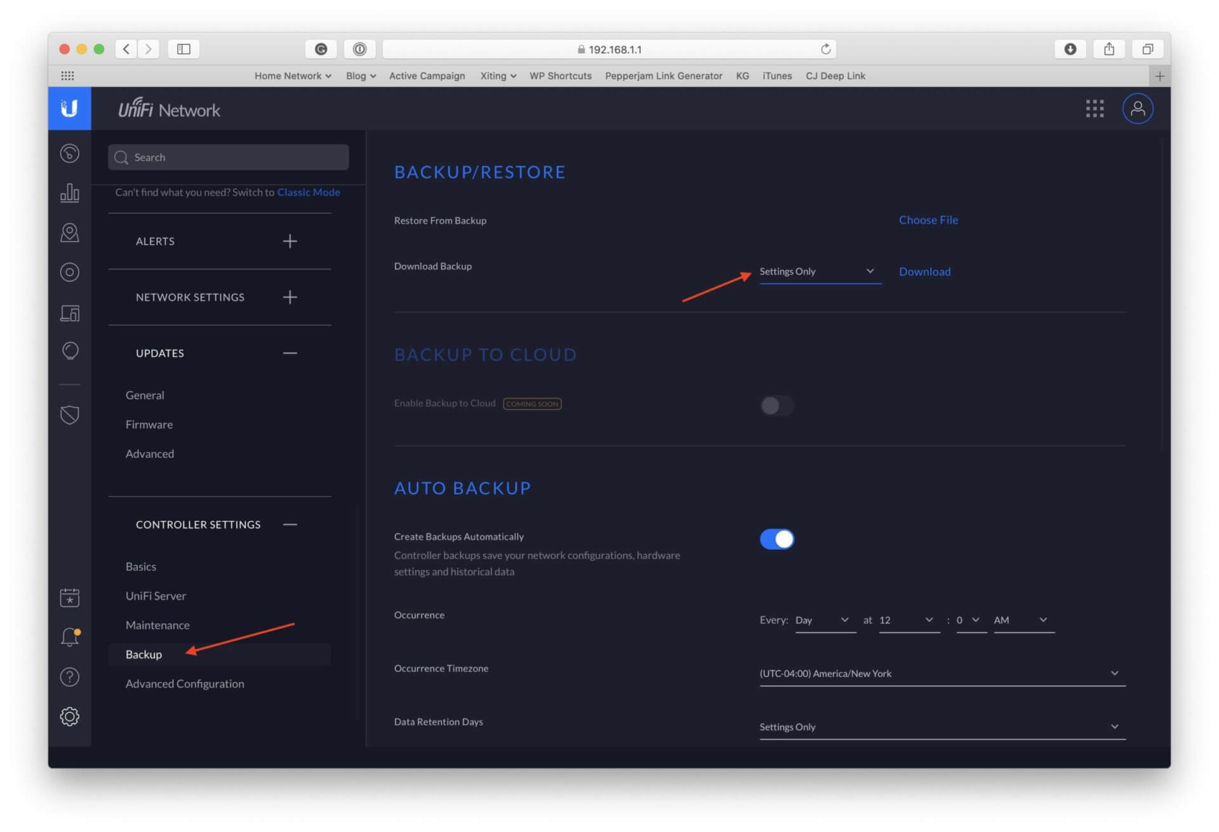Open CJ Deep Link bookmark
Viewport: 1219px width, 832px height.
click(836, 76)
